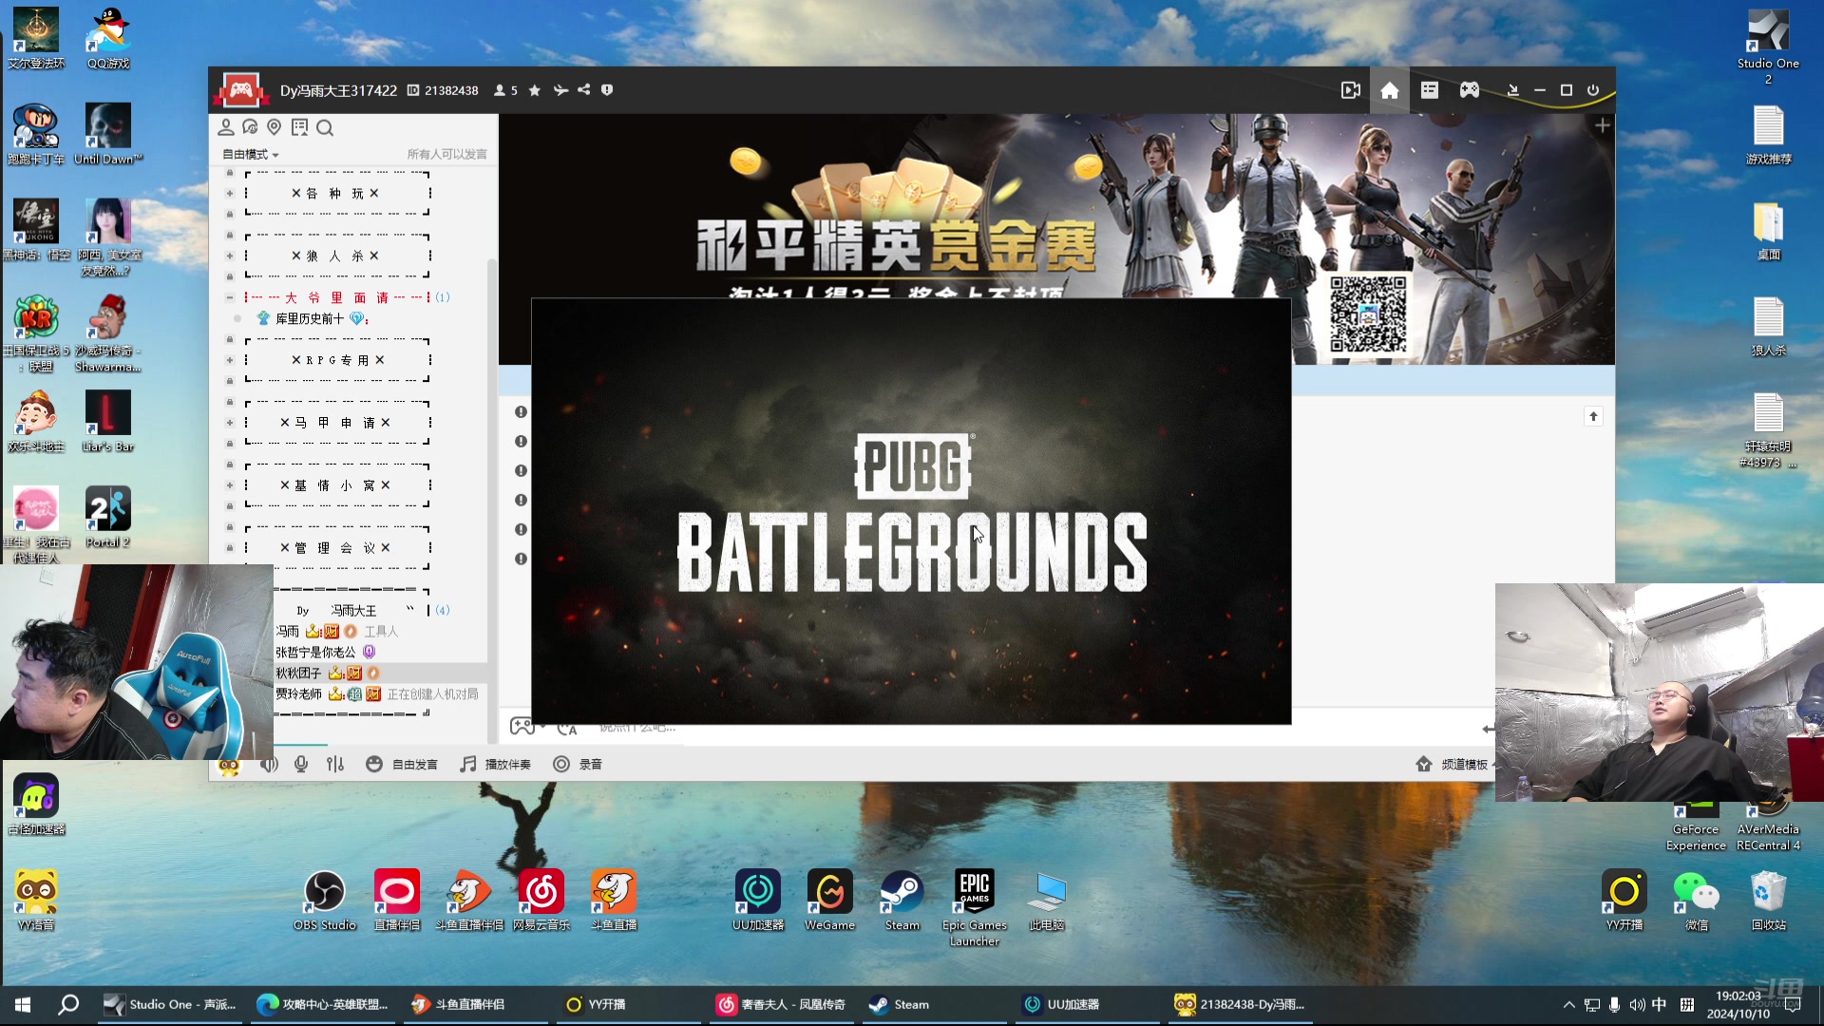Open the game controller icon in title bar
The width and height of the screenshot is (1824, 1026).
[1469, 90]
